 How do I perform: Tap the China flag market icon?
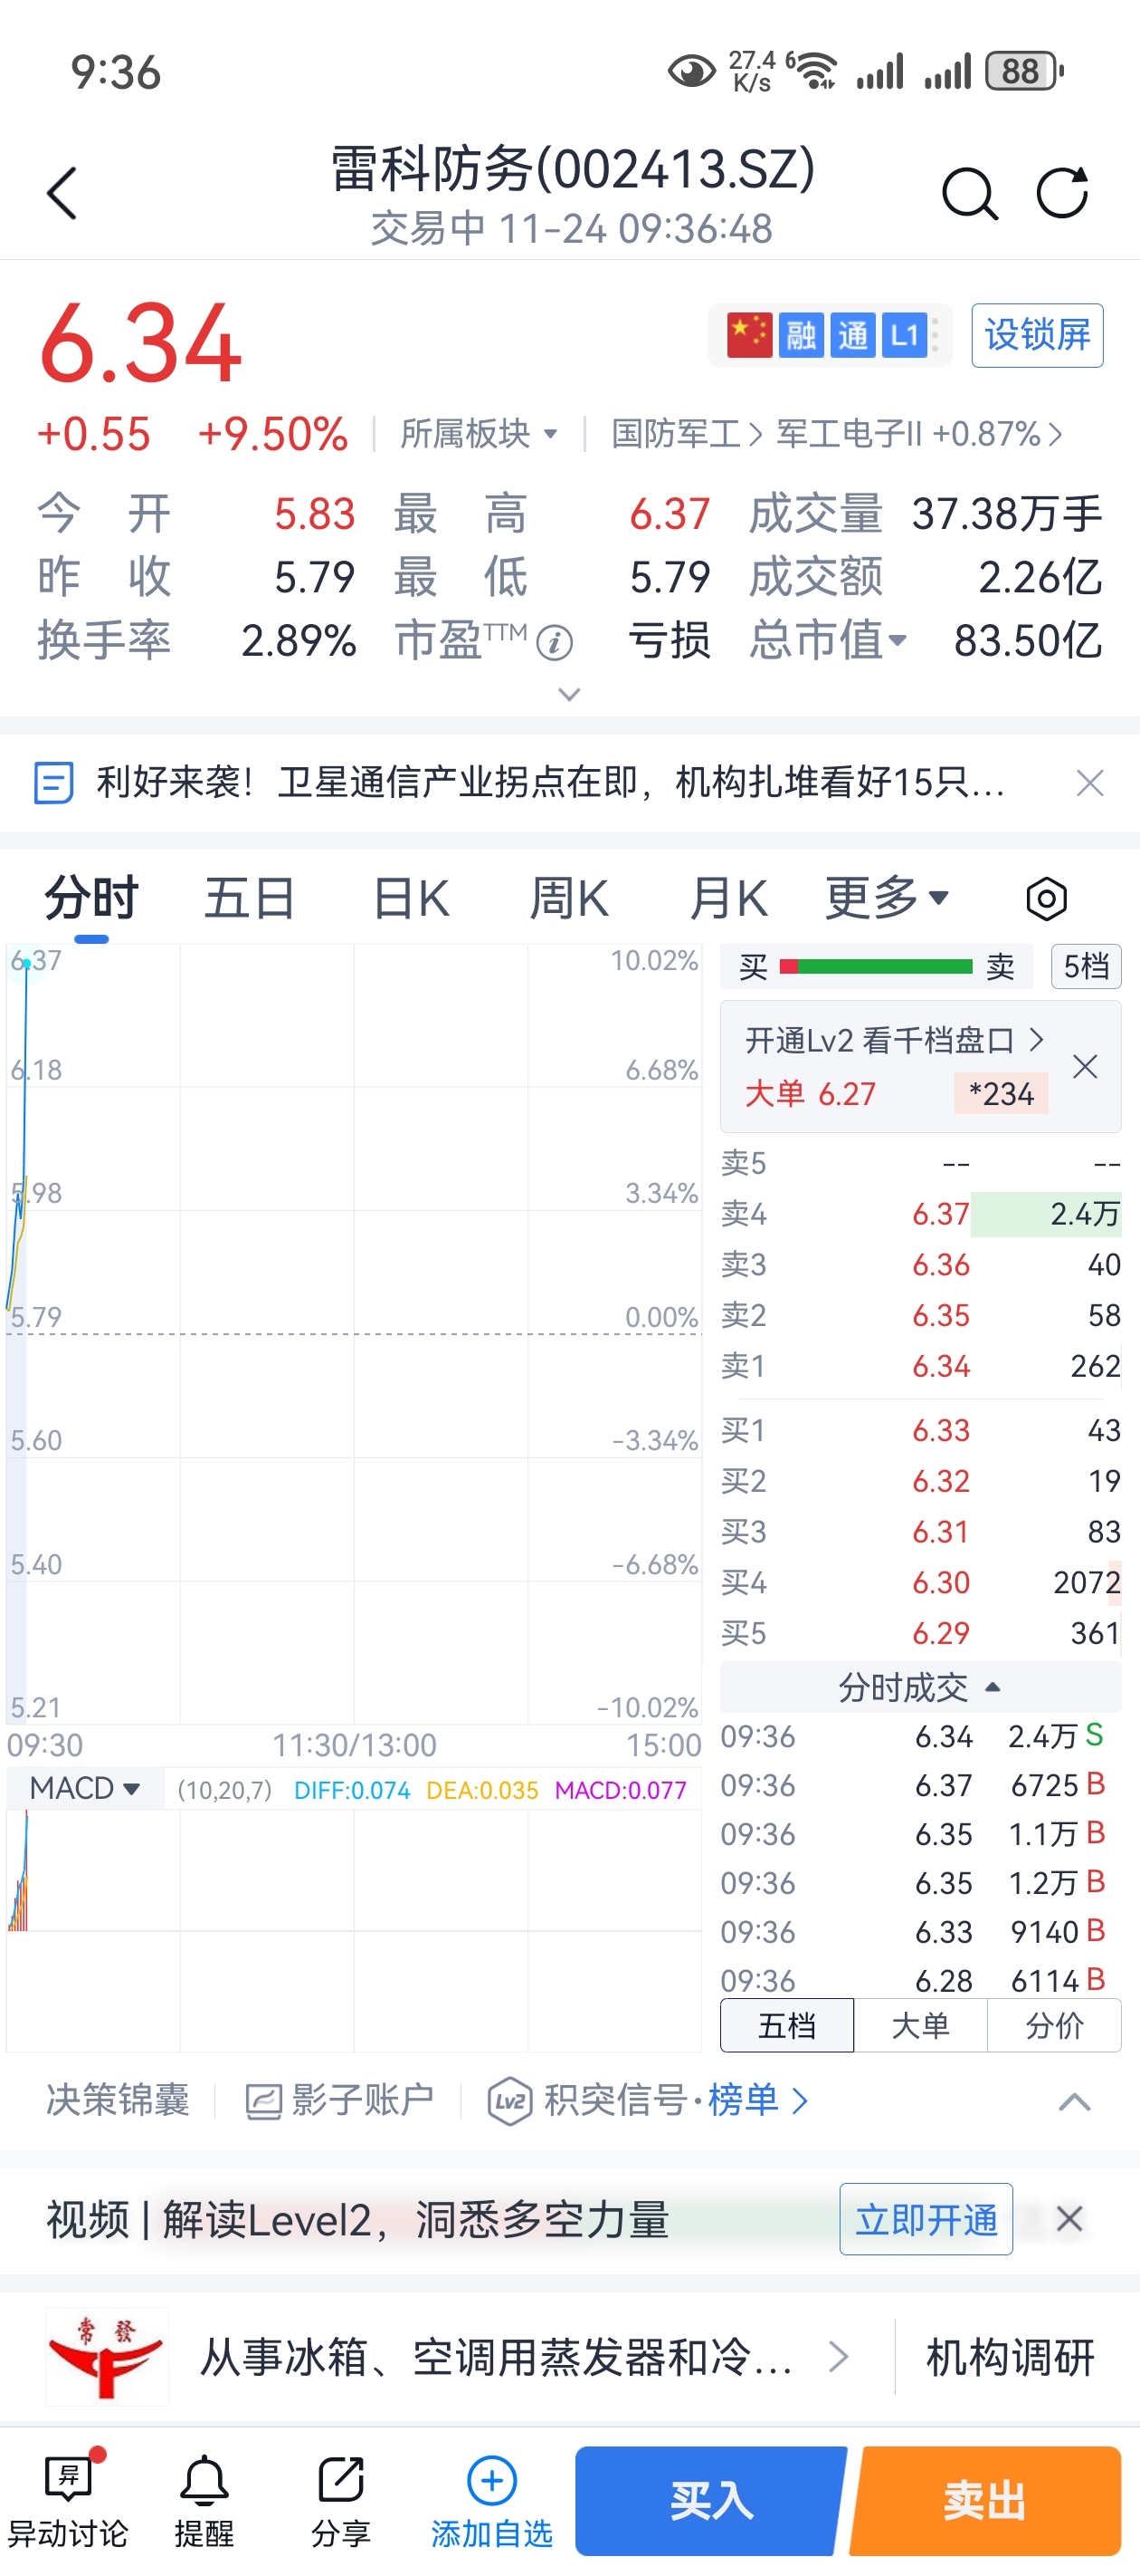point(749,335)
